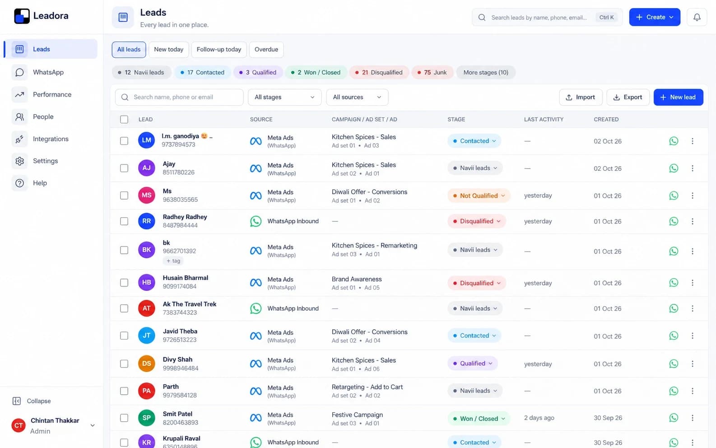Open Chintan Thakkar account menu
This screenshot has width=716, height=448.
[53, 425]
